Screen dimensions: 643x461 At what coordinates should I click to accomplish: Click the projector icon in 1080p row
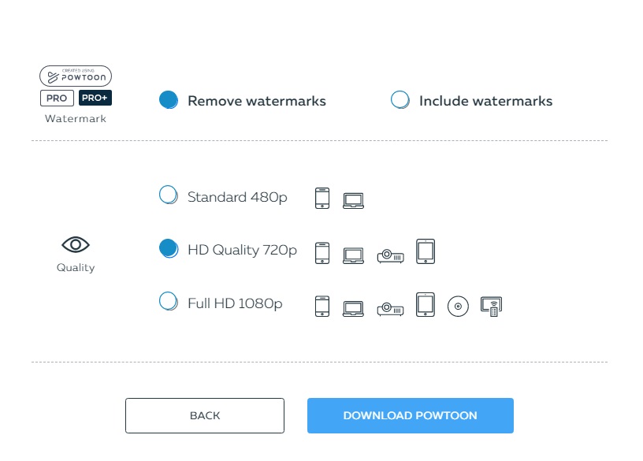(x=390, y=309)
